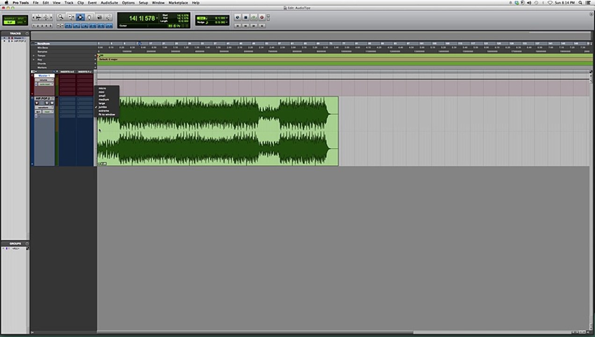
Task: Open waveform view selector on HIP POP 2
Action: [x=44, y=108]
